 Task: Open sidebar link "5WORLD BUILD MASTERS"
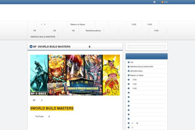coord(141,67)
